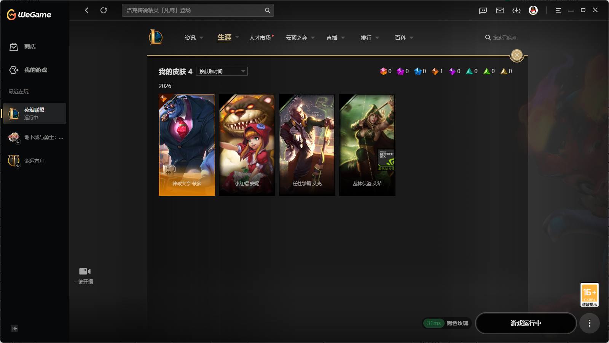Click the pink-orange mythic gem icon

[x=383, y=71]
